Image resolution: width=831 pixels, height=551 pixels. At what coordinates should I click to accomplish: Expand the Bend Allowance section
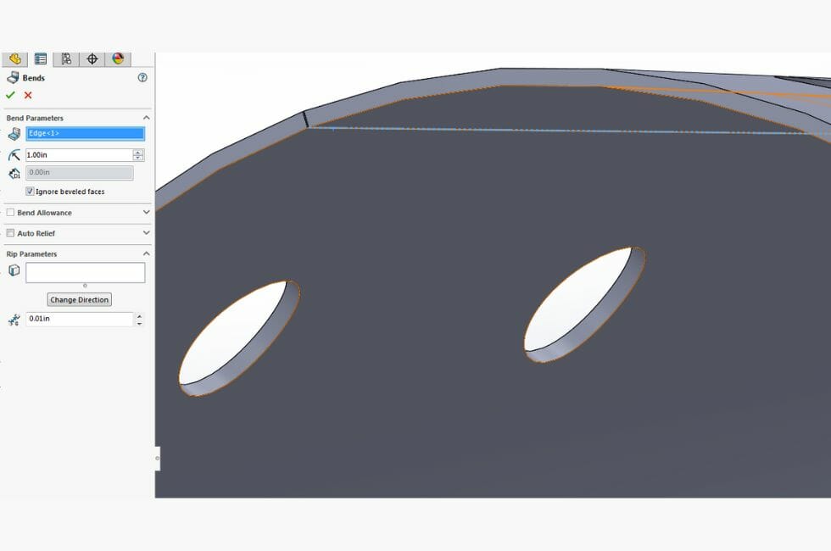(x=145, y=213)
